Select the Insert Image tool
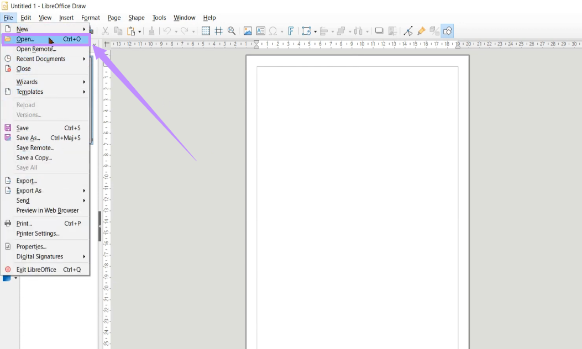Screen dimensions: 582x349 pyautogui.click(x=247, y=30)
